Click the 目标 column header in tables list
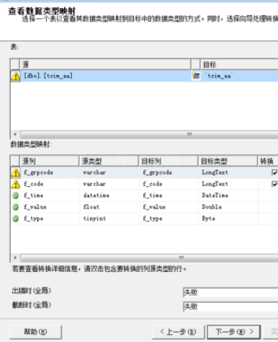Screen dimensions: 278x342 point(239,64)
